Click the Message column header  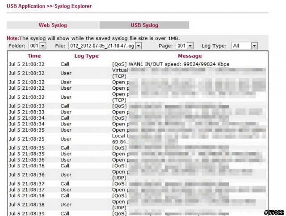(190, 56)
